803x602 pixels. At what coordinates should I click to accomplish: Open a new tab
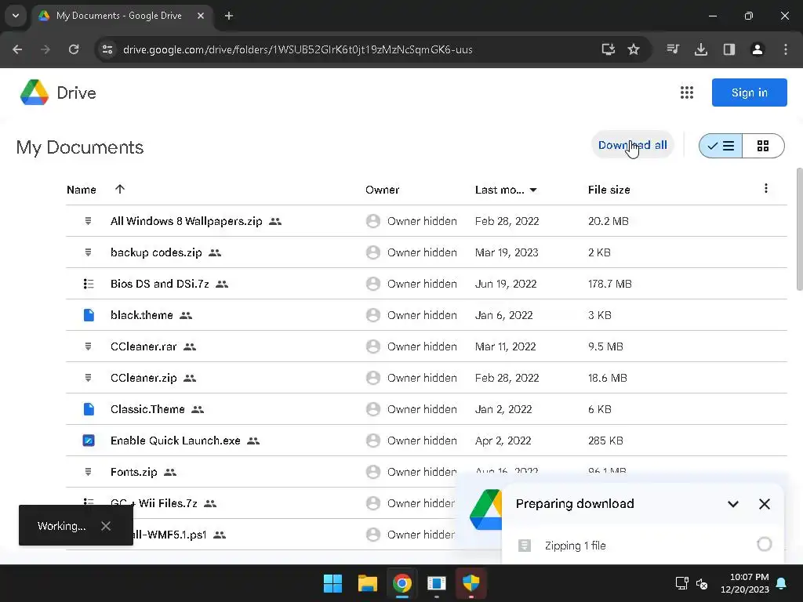[x=229, y=16]
